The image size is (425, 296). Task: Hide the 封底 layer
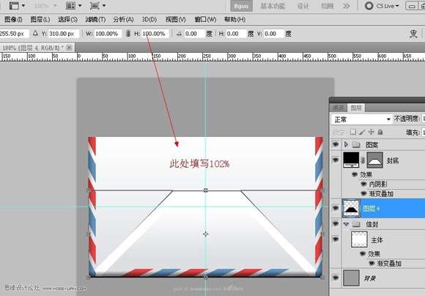coord(336,160)
